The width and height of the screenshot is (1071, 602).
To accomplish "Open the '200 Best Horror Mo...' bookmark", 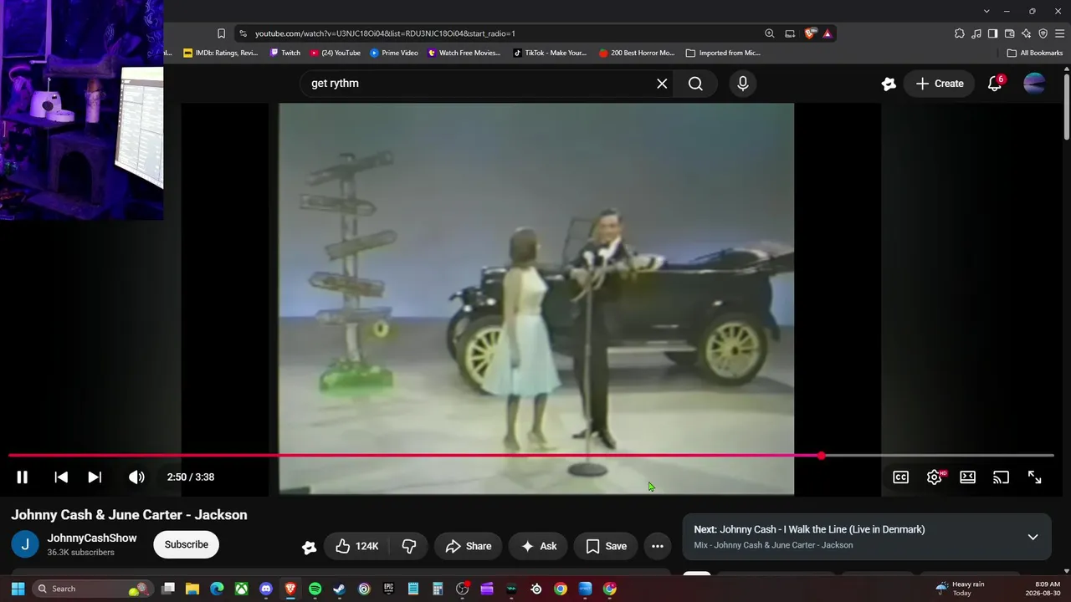I will pyautogui.click(x=637, y=53).
